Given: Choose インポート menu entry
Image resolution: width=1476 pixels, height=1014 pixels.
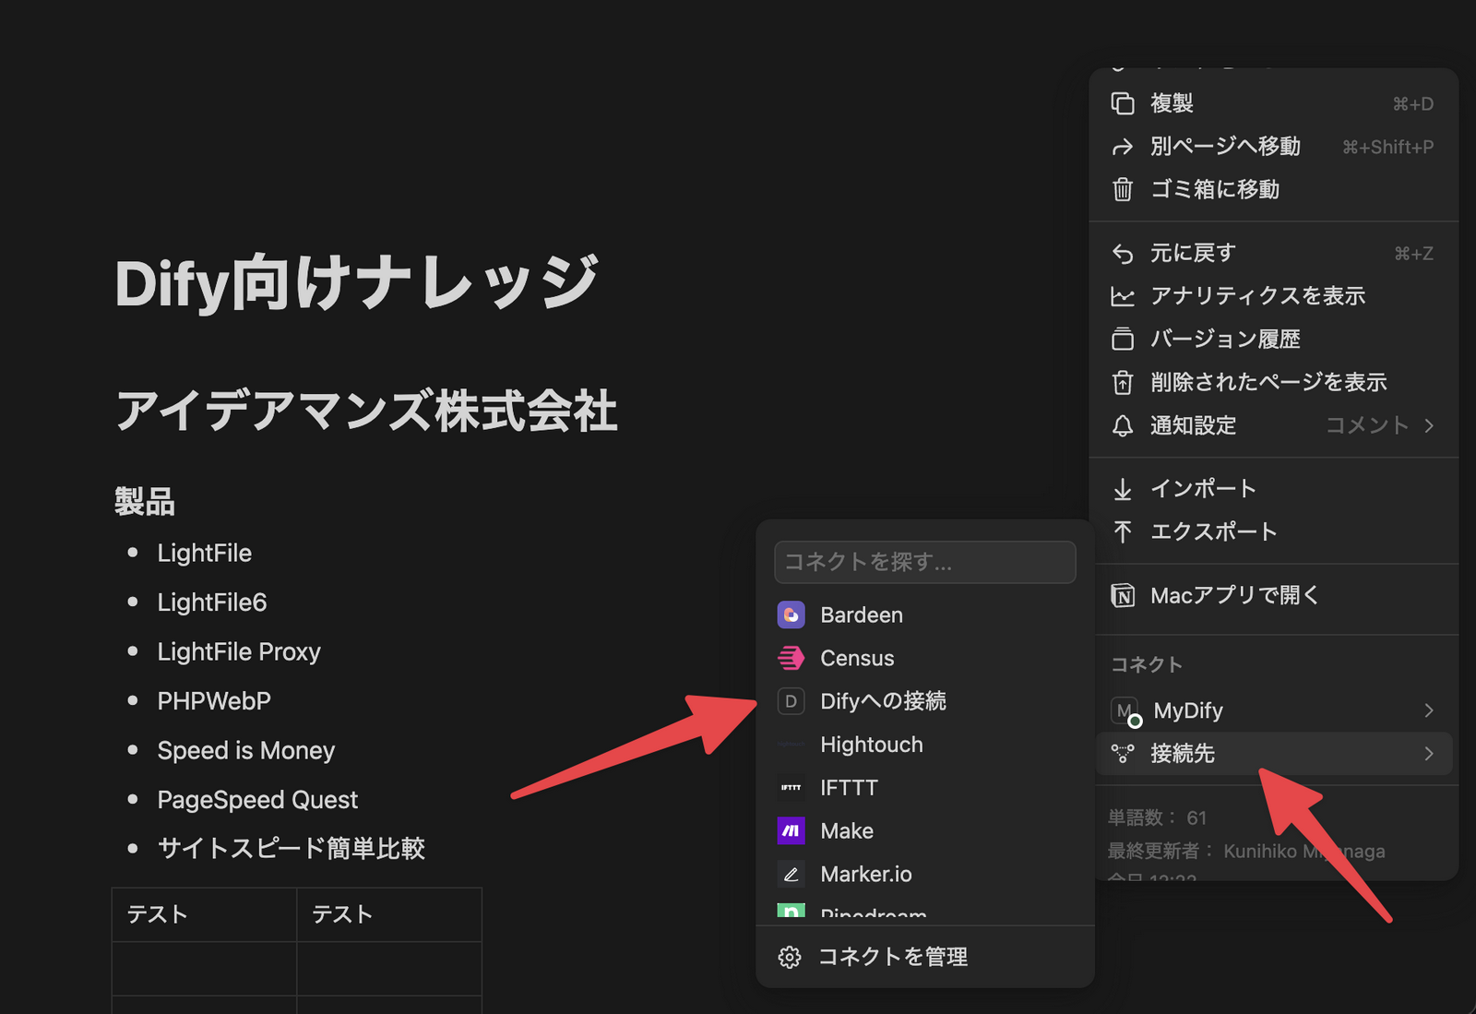Looking at the screenshot, I should (1273, 489).
